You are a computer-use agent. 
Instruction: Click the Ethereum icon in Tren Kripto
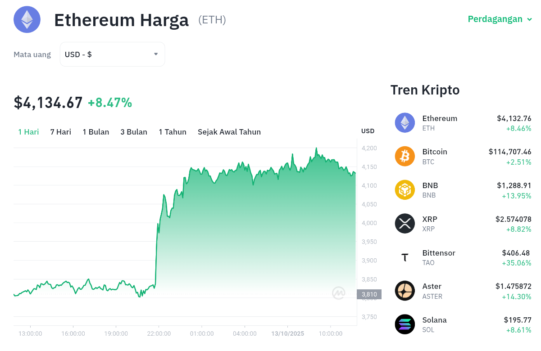(405, 122)
